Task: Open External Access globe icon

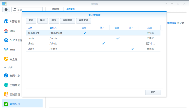Action: tap(6, 21)
